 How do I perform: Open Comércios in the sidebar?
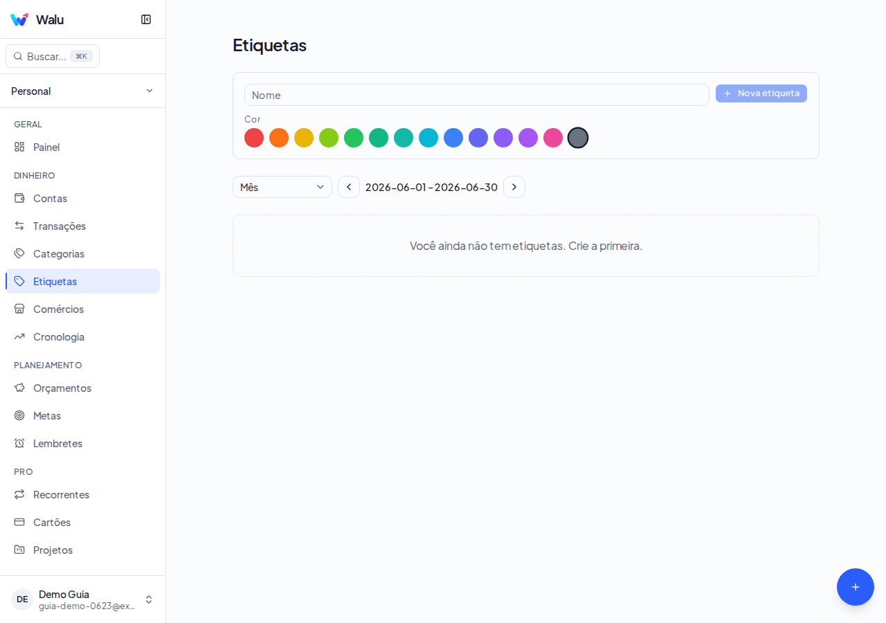[x=82, y=309]
